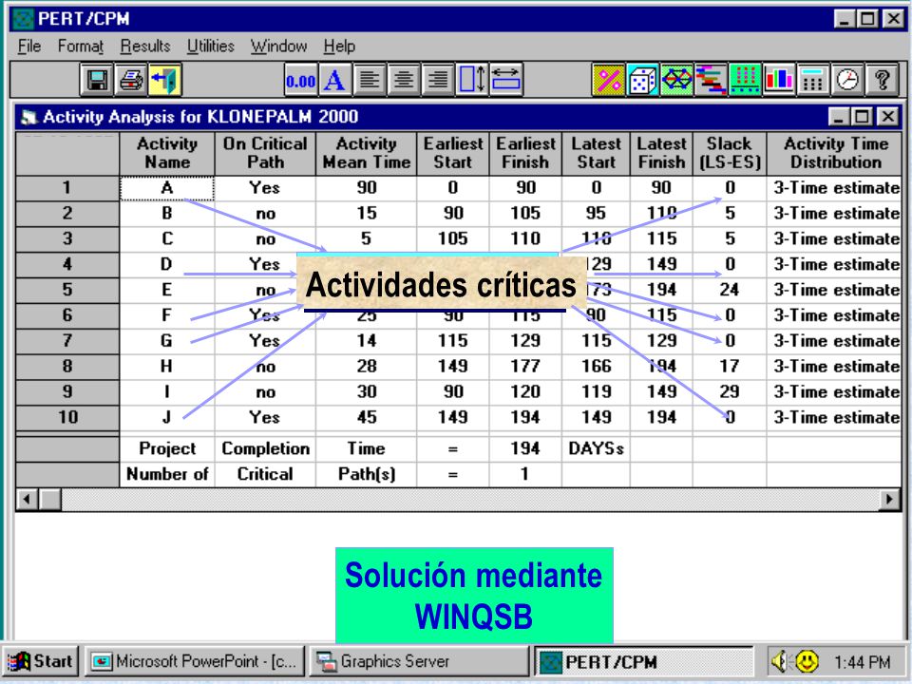
Task: Select the PERT/CPM taskbar button
Action: click(x=644, y=661)
